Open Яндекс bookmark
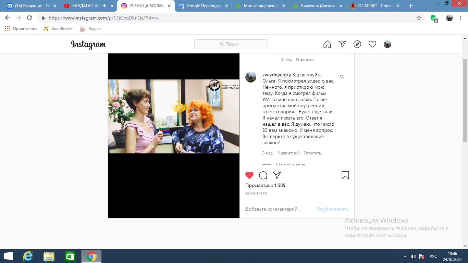 (x=91, y=29)
